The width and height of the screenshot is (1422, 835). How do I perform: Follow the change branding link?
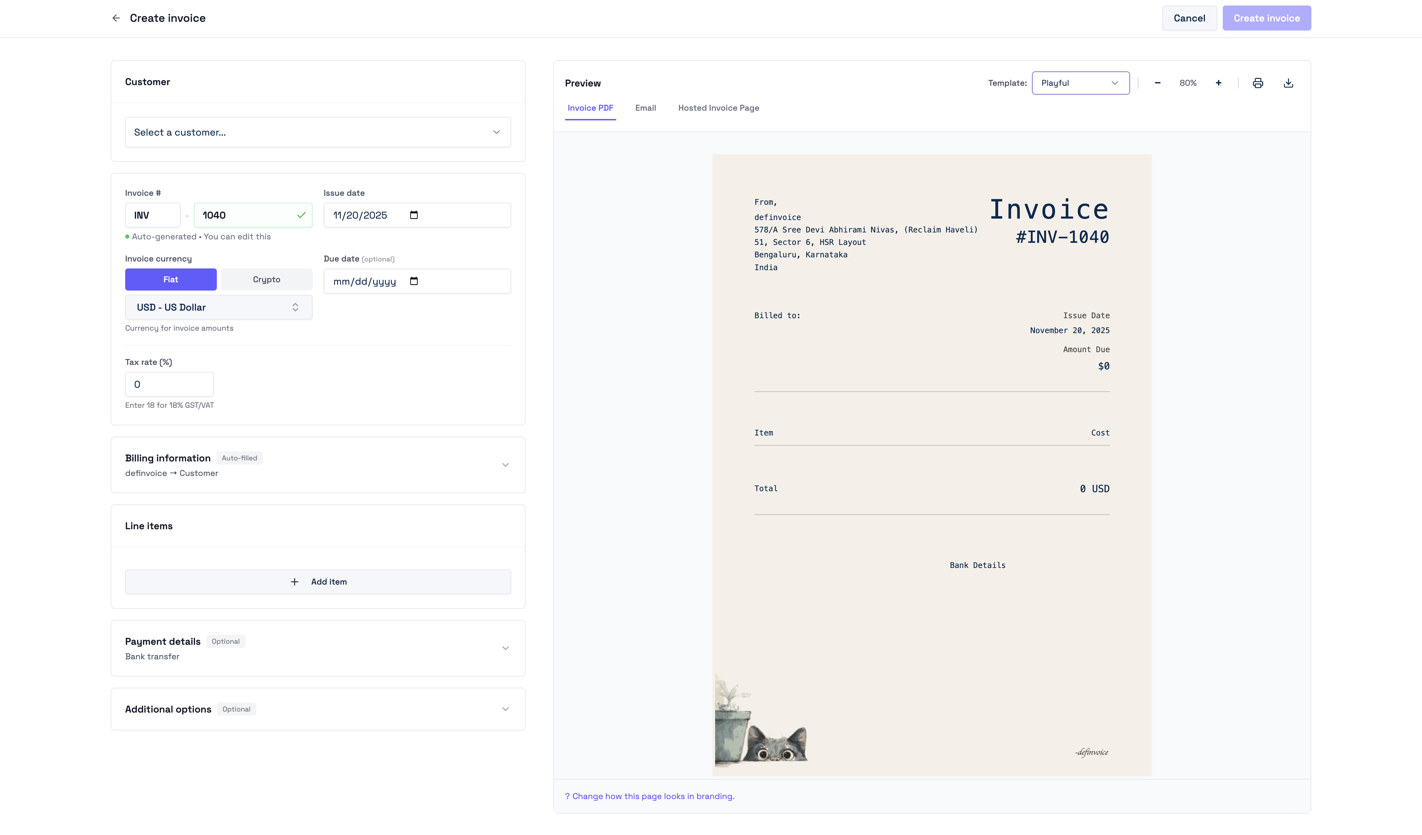(653, 796)
